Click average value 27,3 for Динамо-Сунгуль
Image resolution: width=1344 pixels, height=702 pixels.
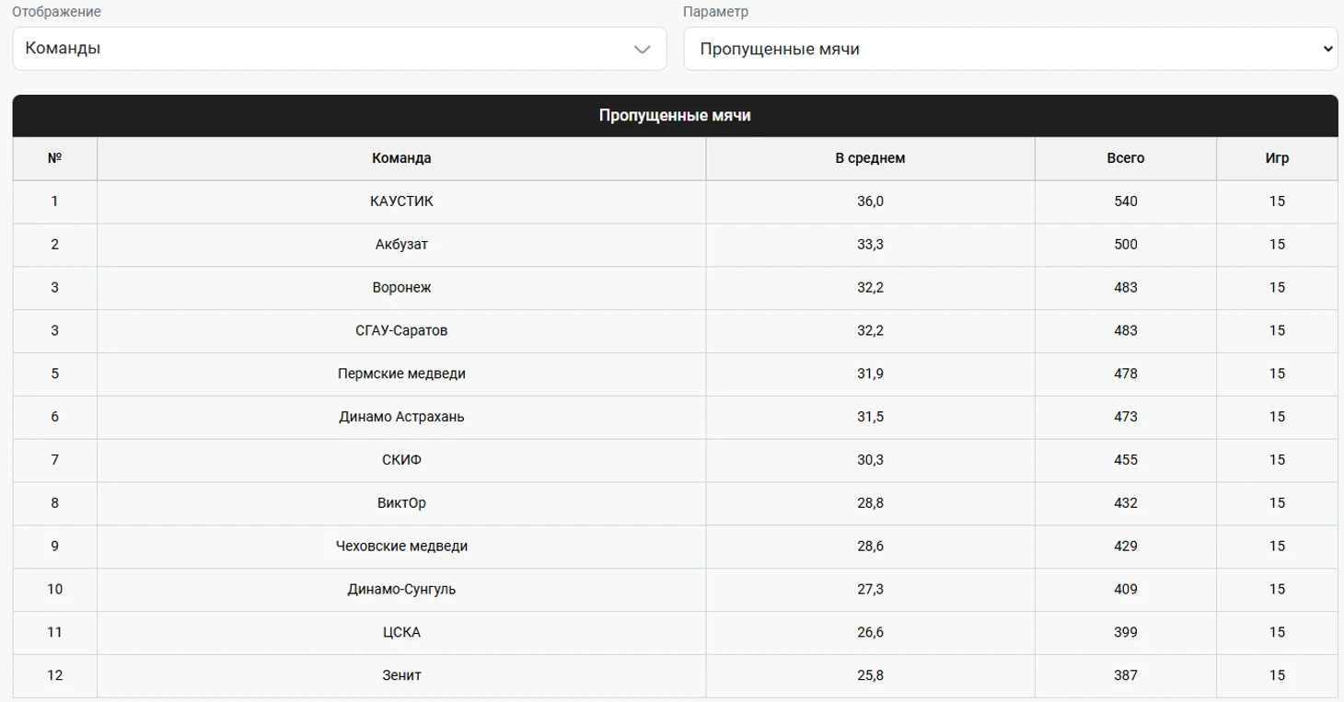(x=870, y=589)
